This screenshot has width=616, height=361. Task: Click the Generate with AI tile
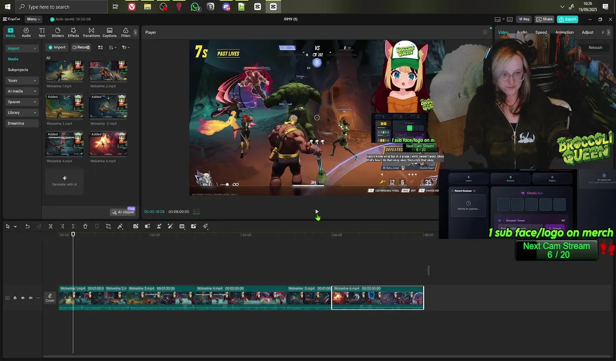65,180
